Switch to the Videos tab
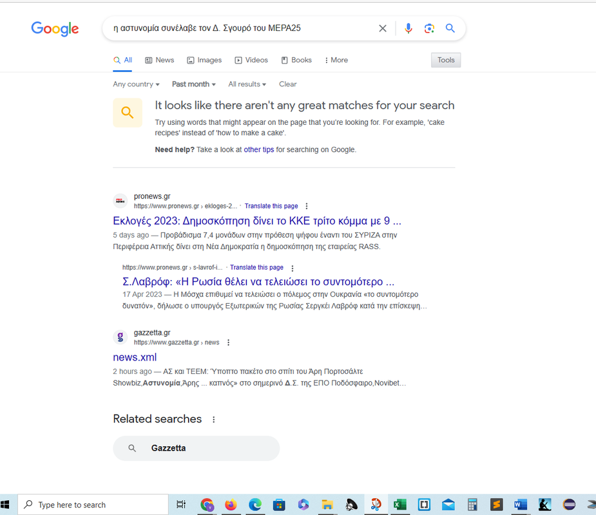Image resolution: width=596 pixels, height=515 pixels. coord(251,60)
